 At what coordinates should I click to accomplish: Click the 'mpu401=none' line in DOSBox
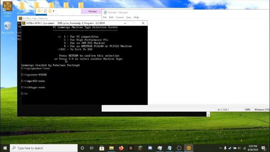[33, 81]
